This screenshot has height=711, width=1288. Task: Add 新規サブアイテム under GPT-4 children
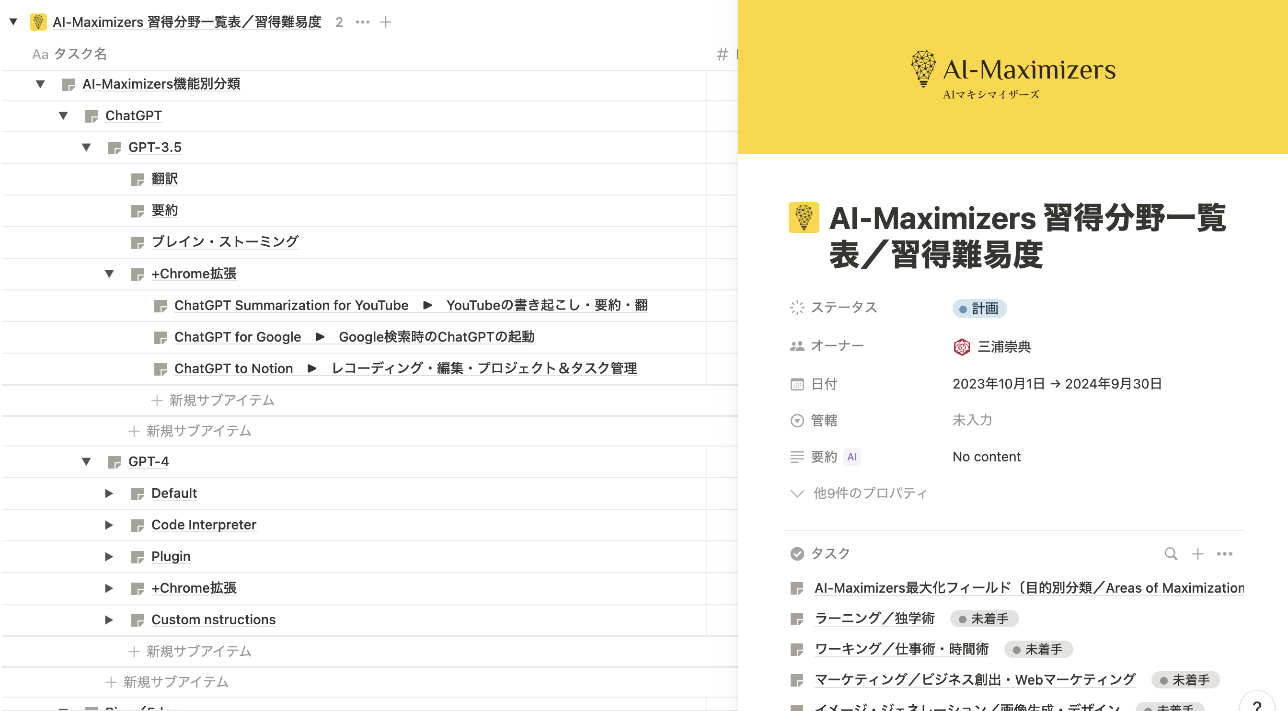(x=190, y=652)
